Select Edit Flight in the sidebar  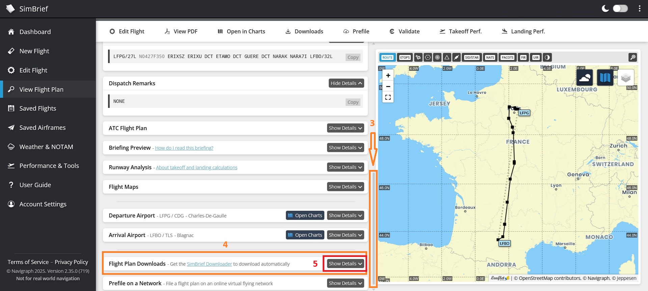(48, 70)
